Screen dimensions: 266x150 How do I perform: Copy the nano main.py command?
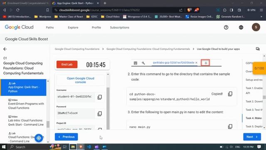click(x=230, y=126)
